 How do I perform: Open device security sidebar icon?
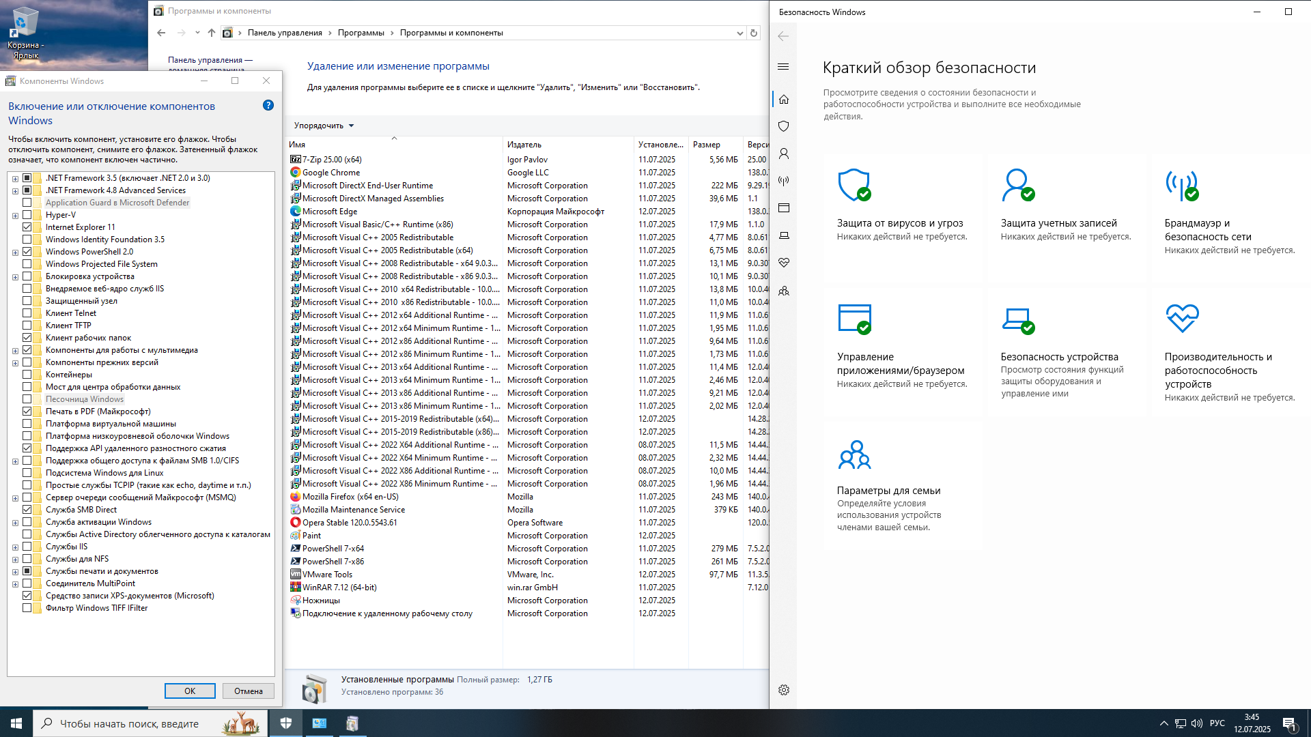click(x=783, y=235)
